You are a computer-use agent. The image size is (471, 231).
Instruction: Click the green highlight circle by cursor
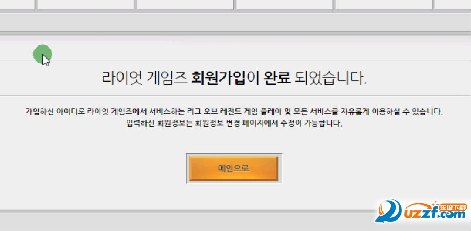(42, 54)
